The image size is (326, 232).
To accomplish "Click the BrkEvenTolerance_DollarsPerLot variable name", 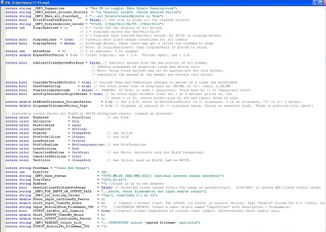I will 62,102.
